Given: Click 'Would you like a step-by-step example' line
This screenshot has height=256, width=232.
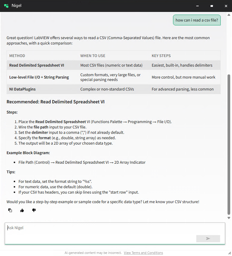Looking at the screenshot, I should point(103,202).
